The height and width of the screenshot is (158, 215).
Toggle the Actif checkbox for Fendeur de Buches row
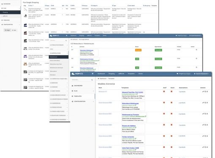coord(164,136)
